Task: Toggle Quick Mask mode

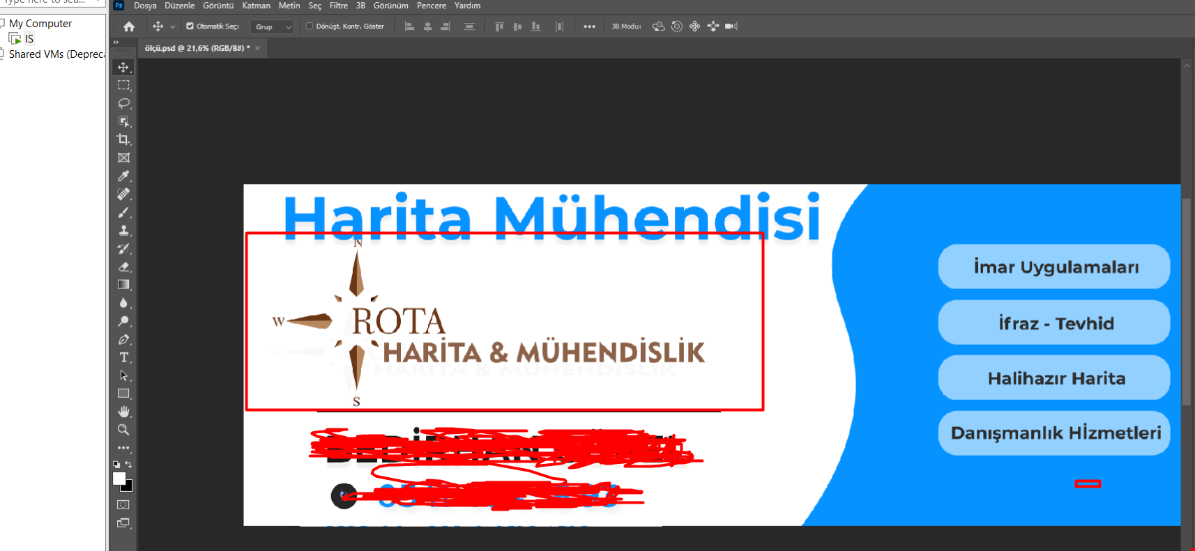Action: pyautogui.click(x=123, y=504)
